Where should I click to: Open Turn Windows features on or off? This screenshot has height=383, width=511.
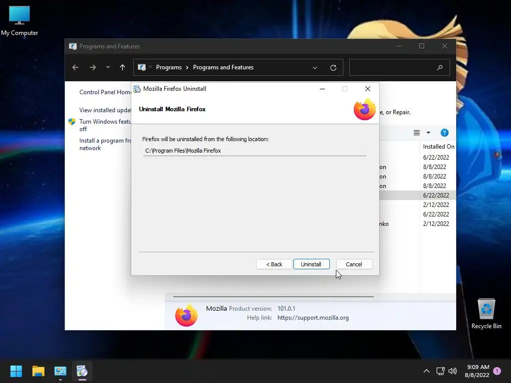105,125
